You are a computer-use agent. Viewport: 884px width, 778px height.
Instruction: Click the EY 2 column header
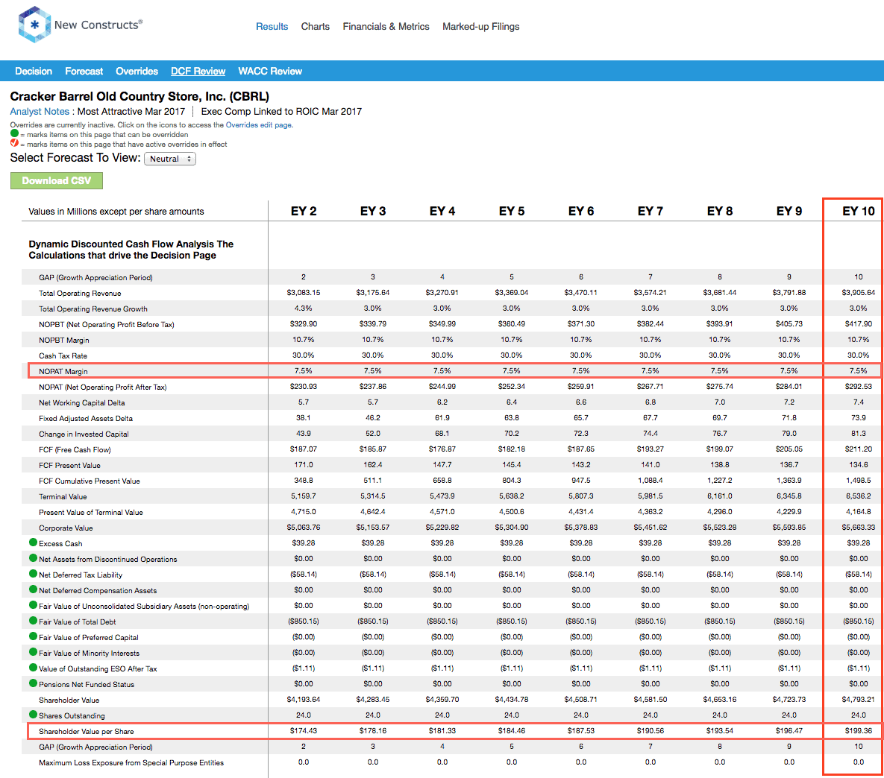point(304,211)
